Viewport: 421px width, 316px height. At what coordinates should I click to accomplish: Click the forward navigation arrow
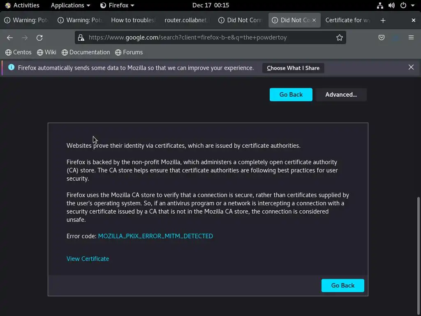[25, 37]
